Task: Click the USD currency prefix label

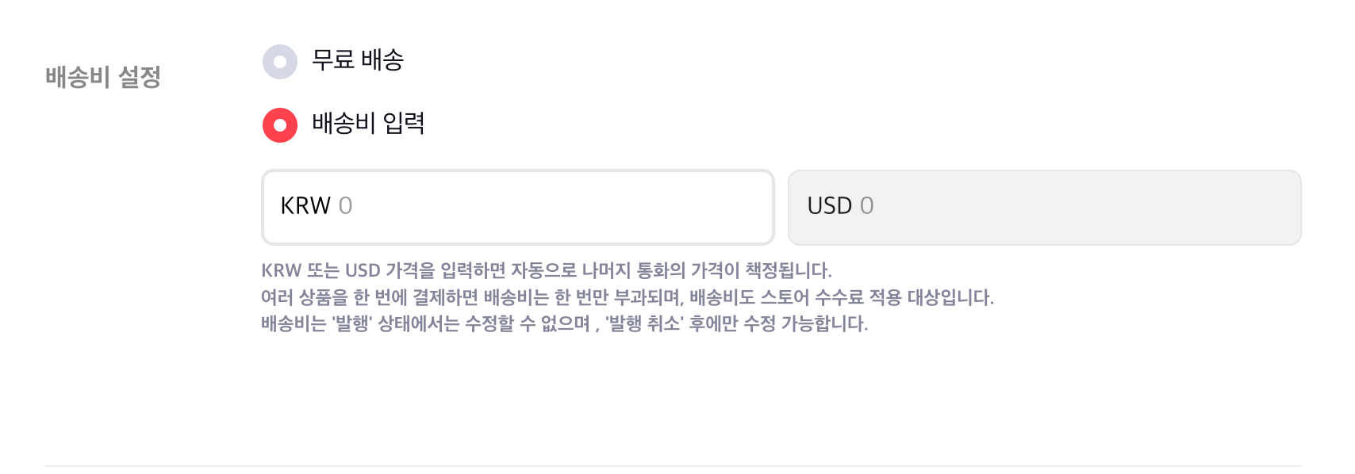Action: (x=830, y=206)
